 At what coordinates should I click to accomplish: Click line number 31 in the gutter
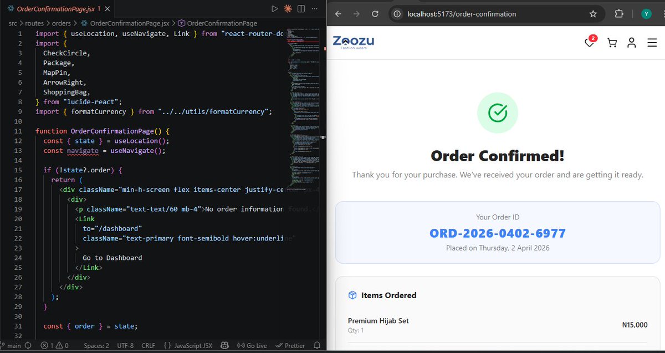(17, 326)
